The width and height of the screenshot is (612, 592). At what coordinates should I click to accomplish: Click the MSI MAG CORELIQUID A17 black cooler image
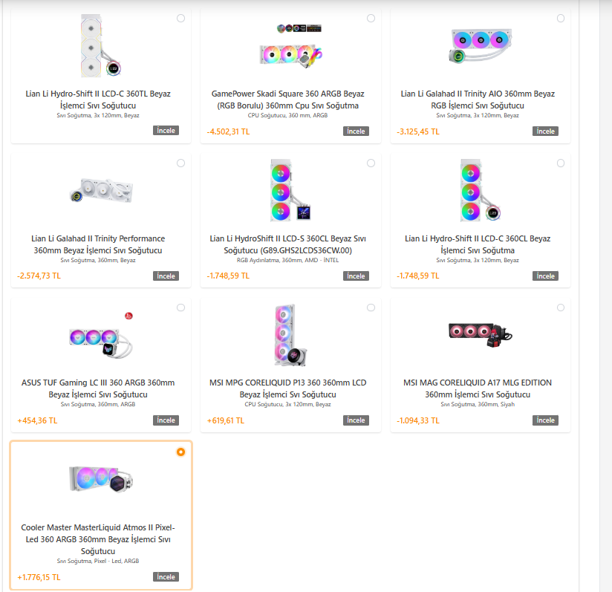[481, 334]
